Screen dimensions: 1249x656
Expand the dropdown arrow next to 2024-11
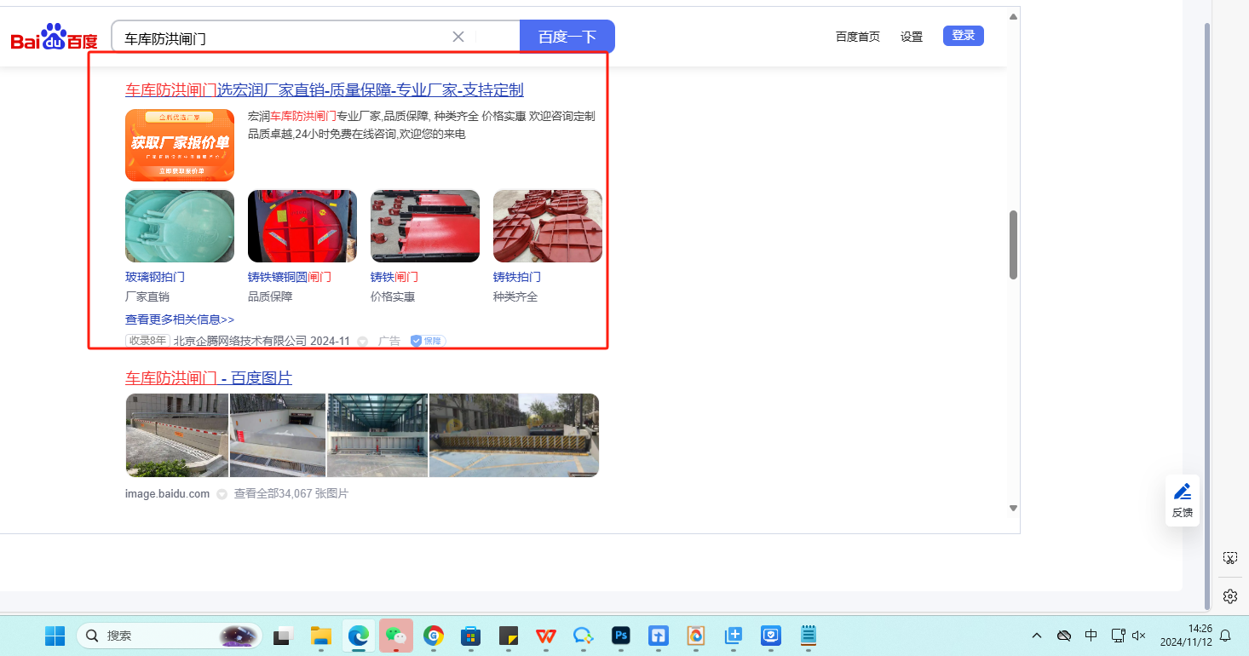[362, 342]
